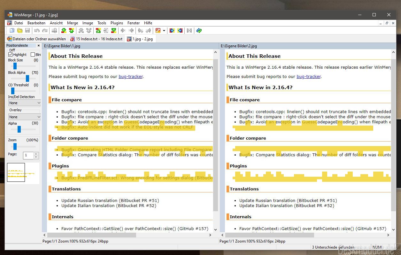The width and height of the screenshot is (401, 255).
Task: Close the Positionsleiste panel
Action: coord(39,46)
